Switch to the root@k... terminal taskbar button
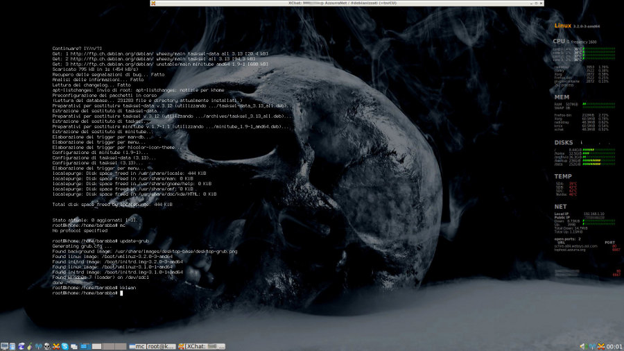 161,346
